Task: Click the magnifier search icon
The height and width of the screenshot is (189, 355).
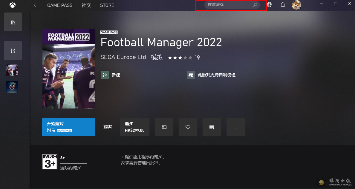Action: pos(255,5)
